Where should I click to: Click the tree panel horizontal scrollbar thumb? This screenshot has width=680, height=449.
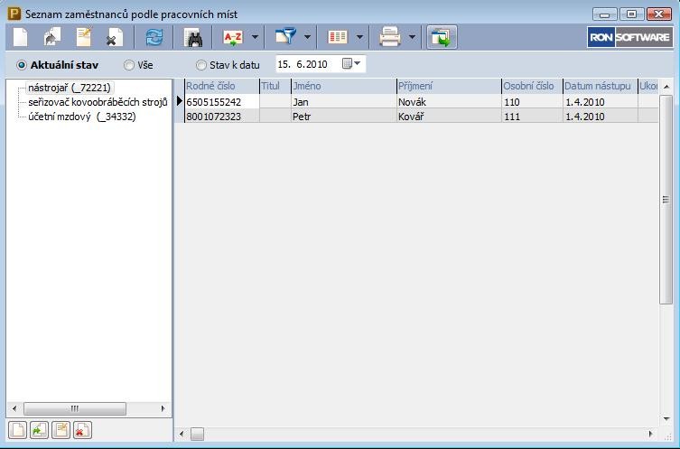tap(75, 408)
